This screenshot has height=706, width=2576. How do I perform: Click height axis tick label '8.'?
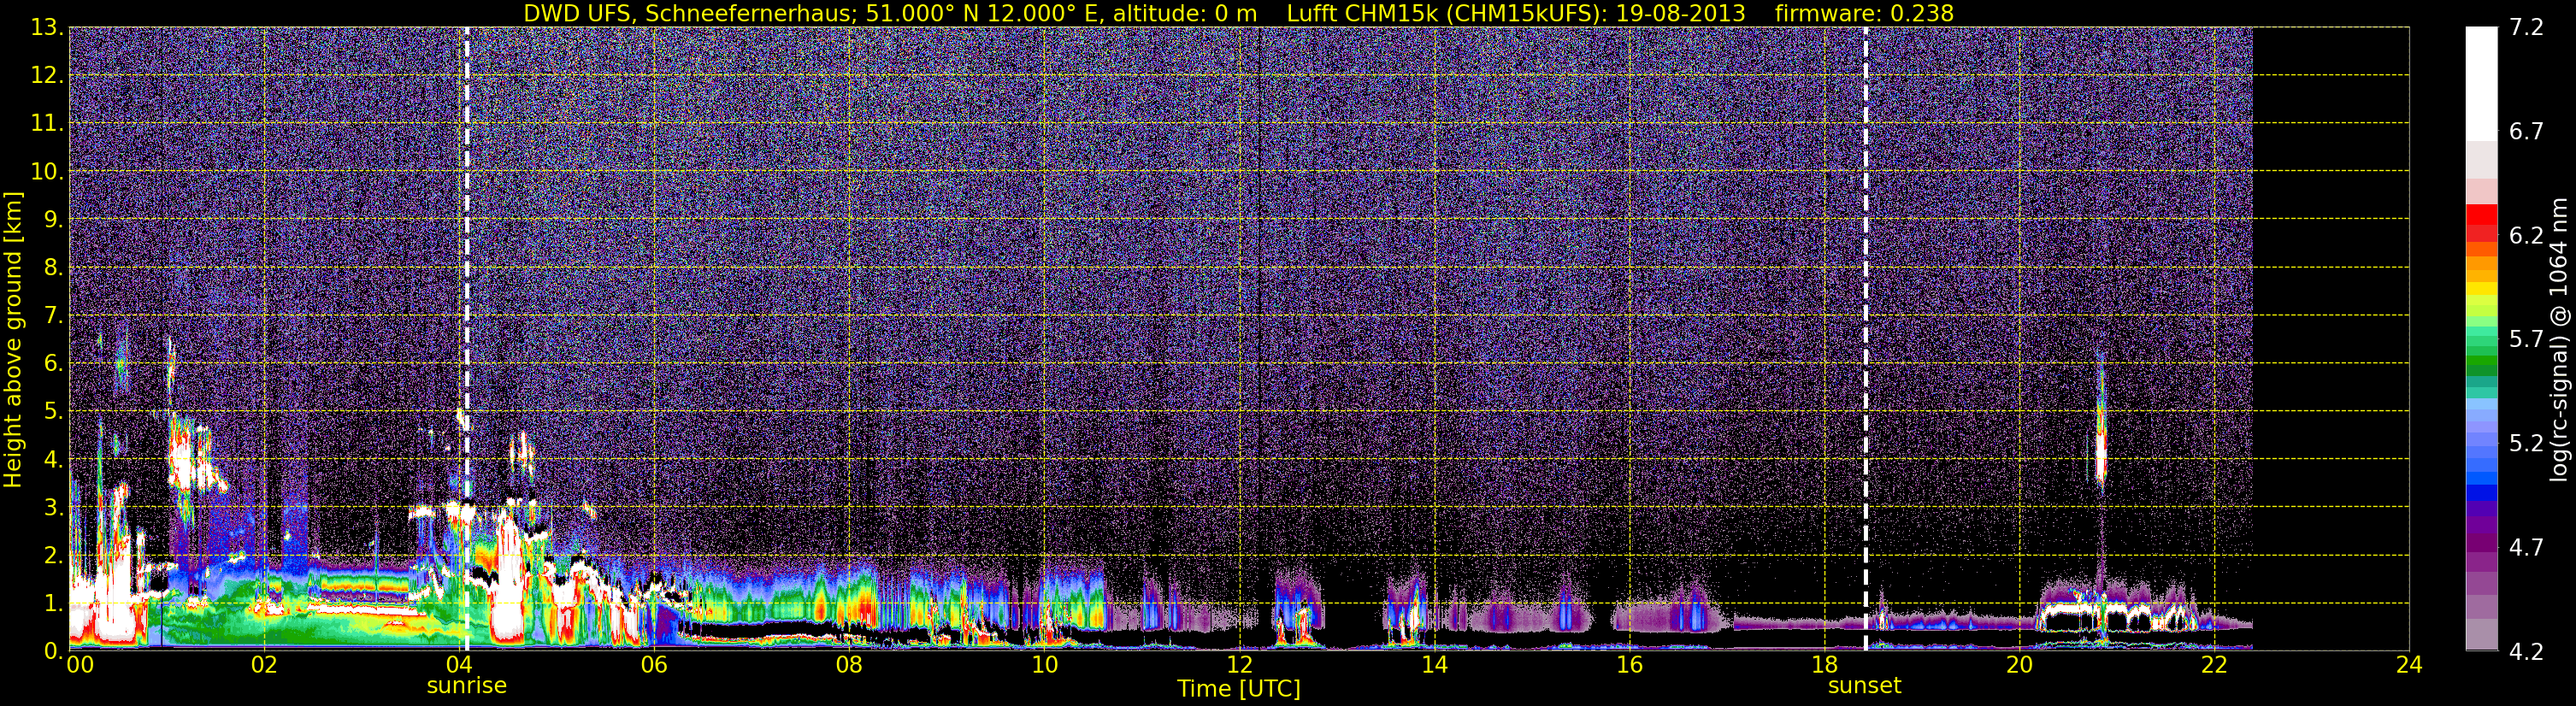tap(53, 268)
